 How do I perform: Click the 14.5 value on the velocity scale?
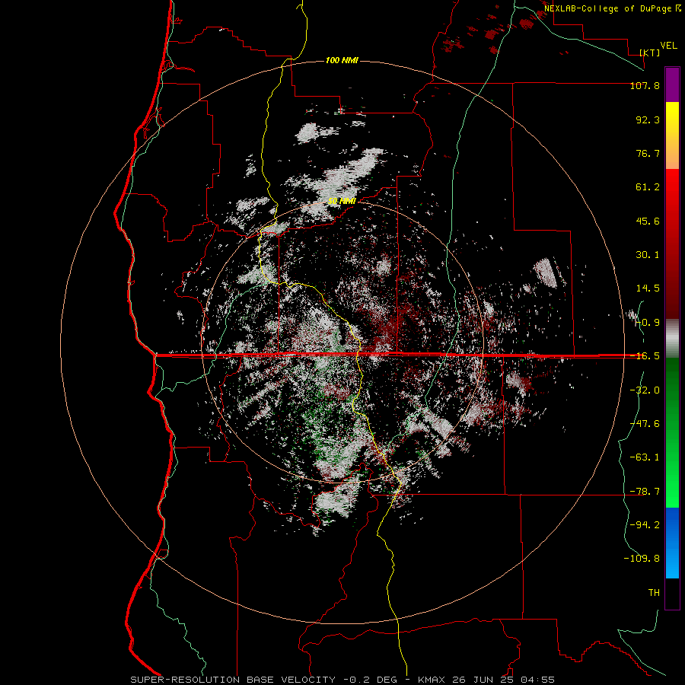(x=648, y=288)
